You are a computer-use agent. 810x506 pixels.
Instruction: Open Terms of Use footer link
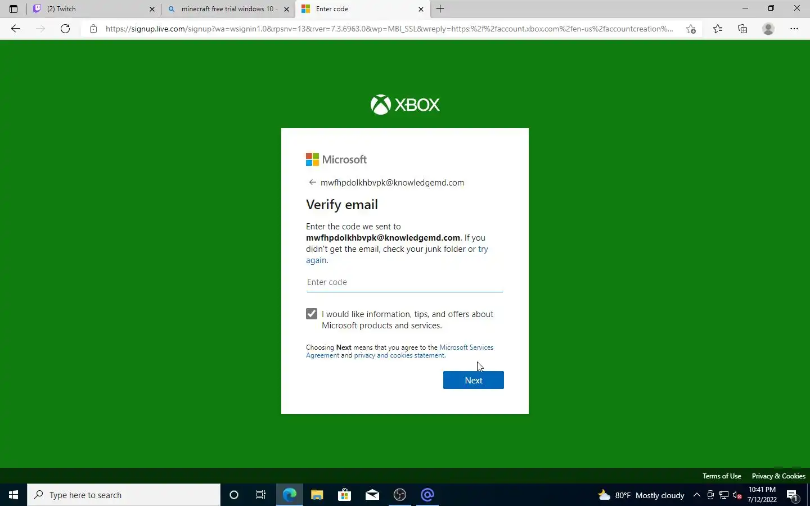click(x=722, y=476)
